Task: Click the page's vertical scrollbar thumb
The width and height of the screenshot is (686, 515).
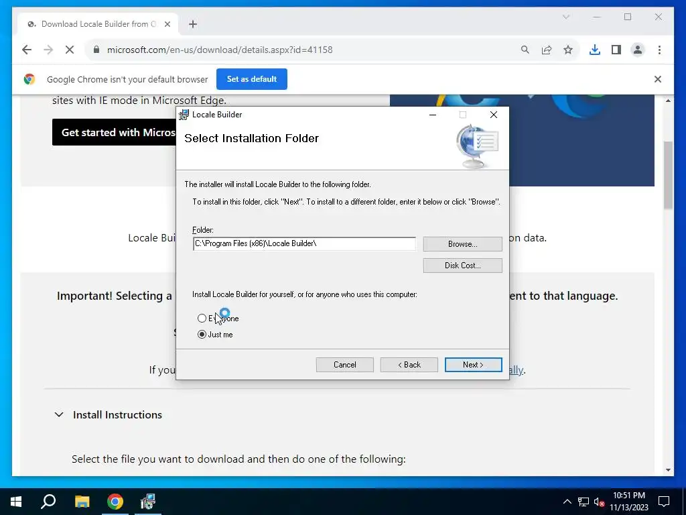Action: point(668,175)
